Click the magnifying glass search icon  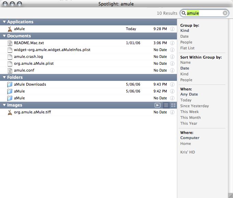[x=184, y=13]
